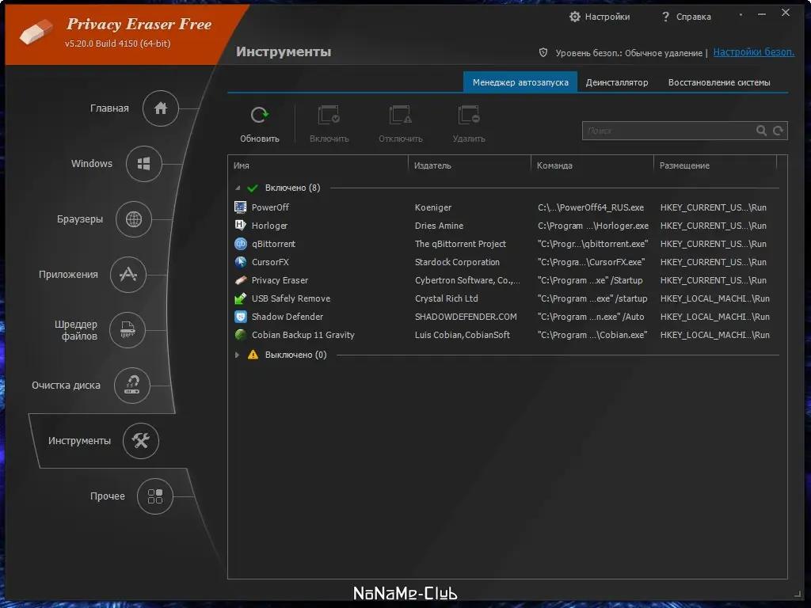Click the Инструменты tools icon

141,441
